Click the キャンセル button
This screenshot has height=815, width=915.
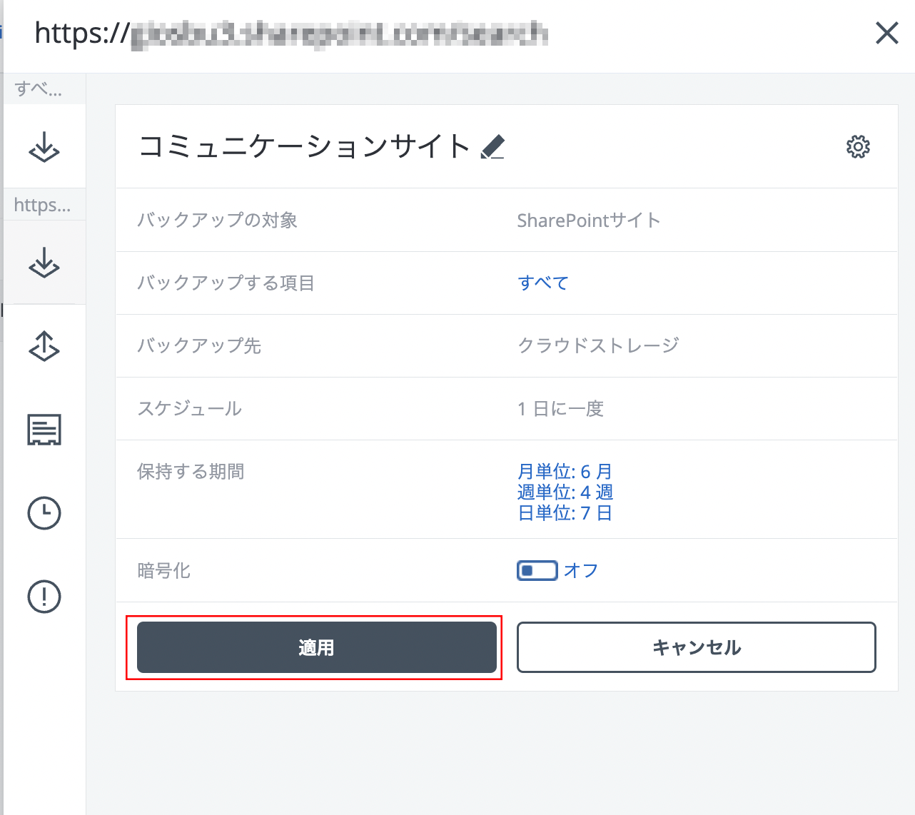click(697, 647)
